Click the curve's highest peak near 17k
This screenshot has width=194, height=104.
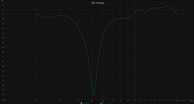[x=169, y=6]
